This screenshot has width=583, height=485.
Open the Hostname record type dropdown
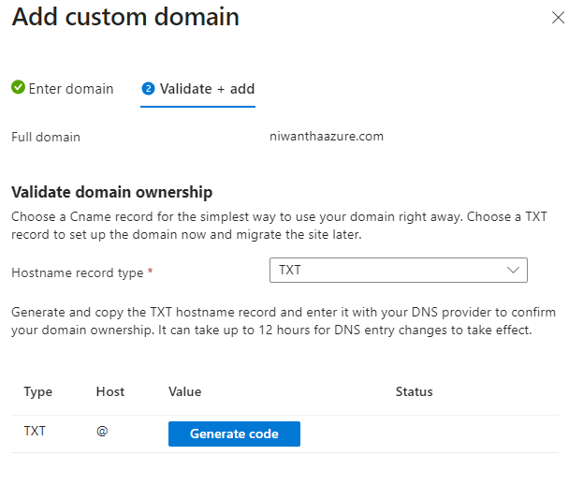click(x=398, y=271)
